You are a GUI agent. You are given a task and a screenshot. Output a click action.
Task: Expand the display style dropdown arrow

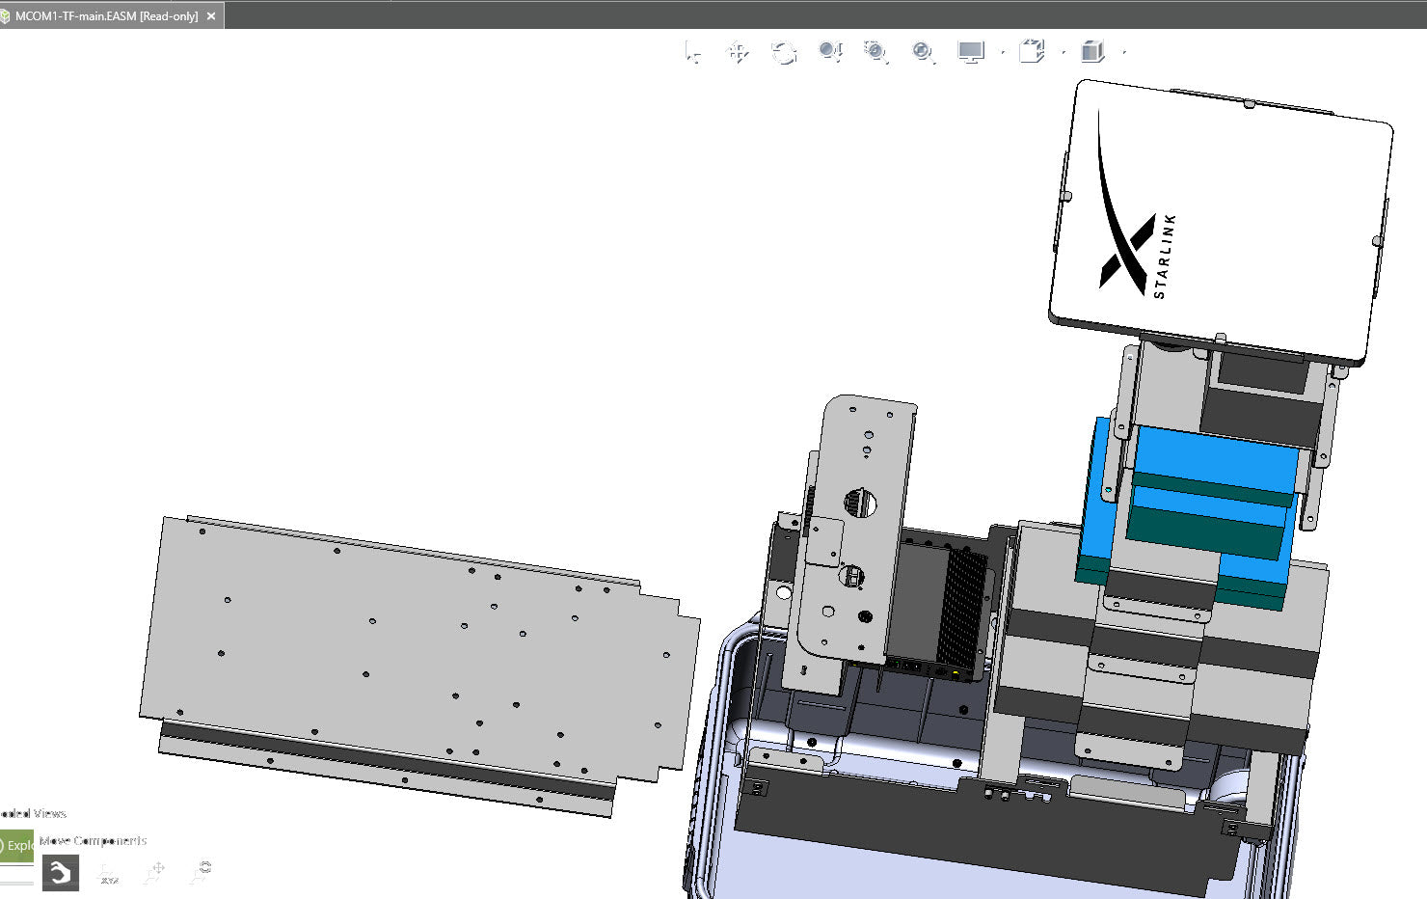click(1124, 52)
